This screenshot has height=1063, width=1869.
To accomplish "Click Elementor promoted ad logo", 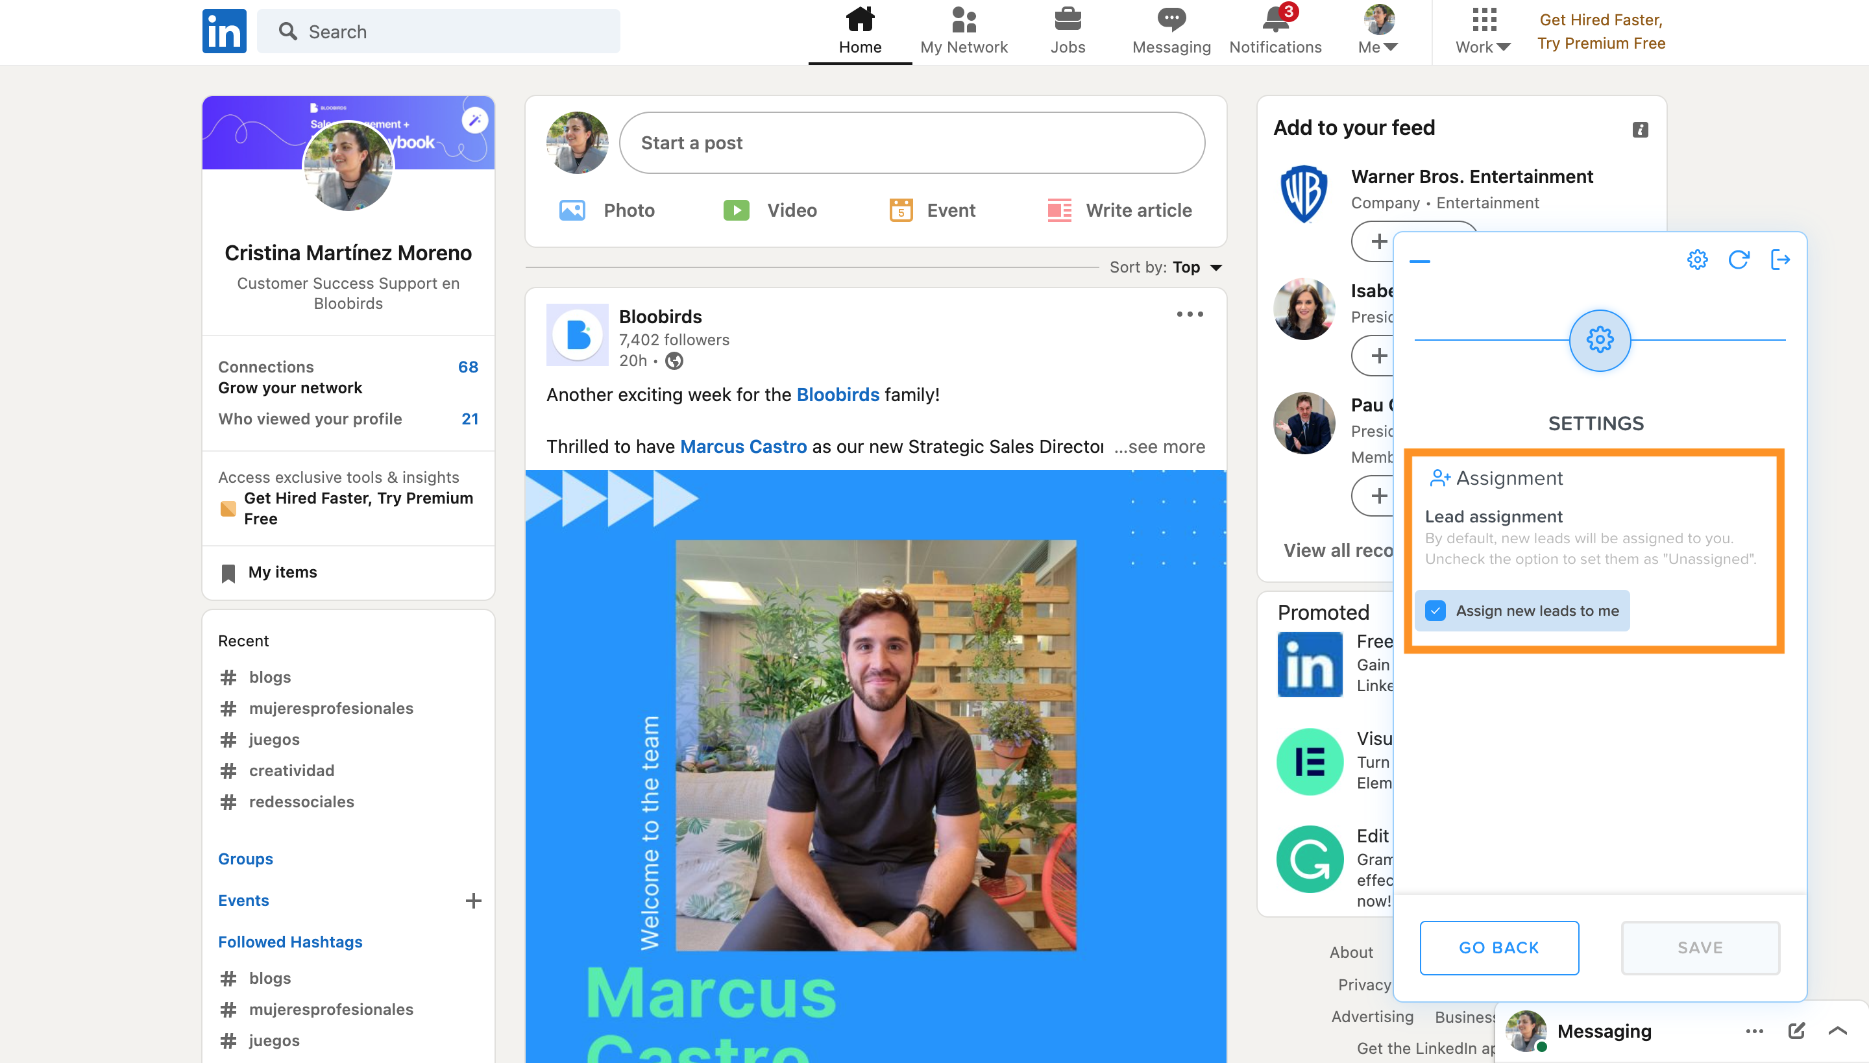I will pos(1310,761).
